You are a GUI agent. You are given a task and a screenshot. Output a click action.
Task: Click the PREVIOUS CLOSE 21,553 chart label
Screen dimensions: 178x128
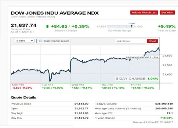142,57
